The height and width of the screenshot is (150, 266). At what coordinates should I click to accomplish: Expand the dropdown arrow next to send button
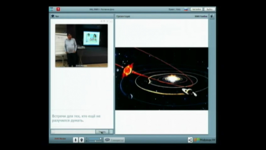tap(111, 132)
